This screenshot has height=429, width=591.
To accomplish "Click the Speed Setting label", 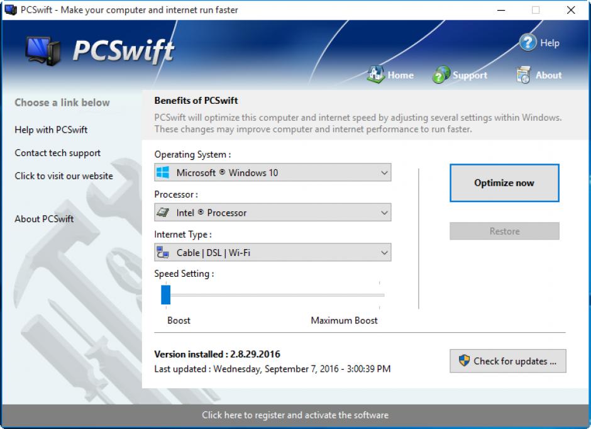I will pyautogui.click(x=184, y=274).
